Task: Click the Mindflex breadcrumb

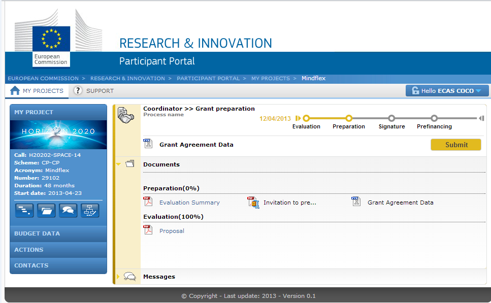Action: tap(313, 78)
